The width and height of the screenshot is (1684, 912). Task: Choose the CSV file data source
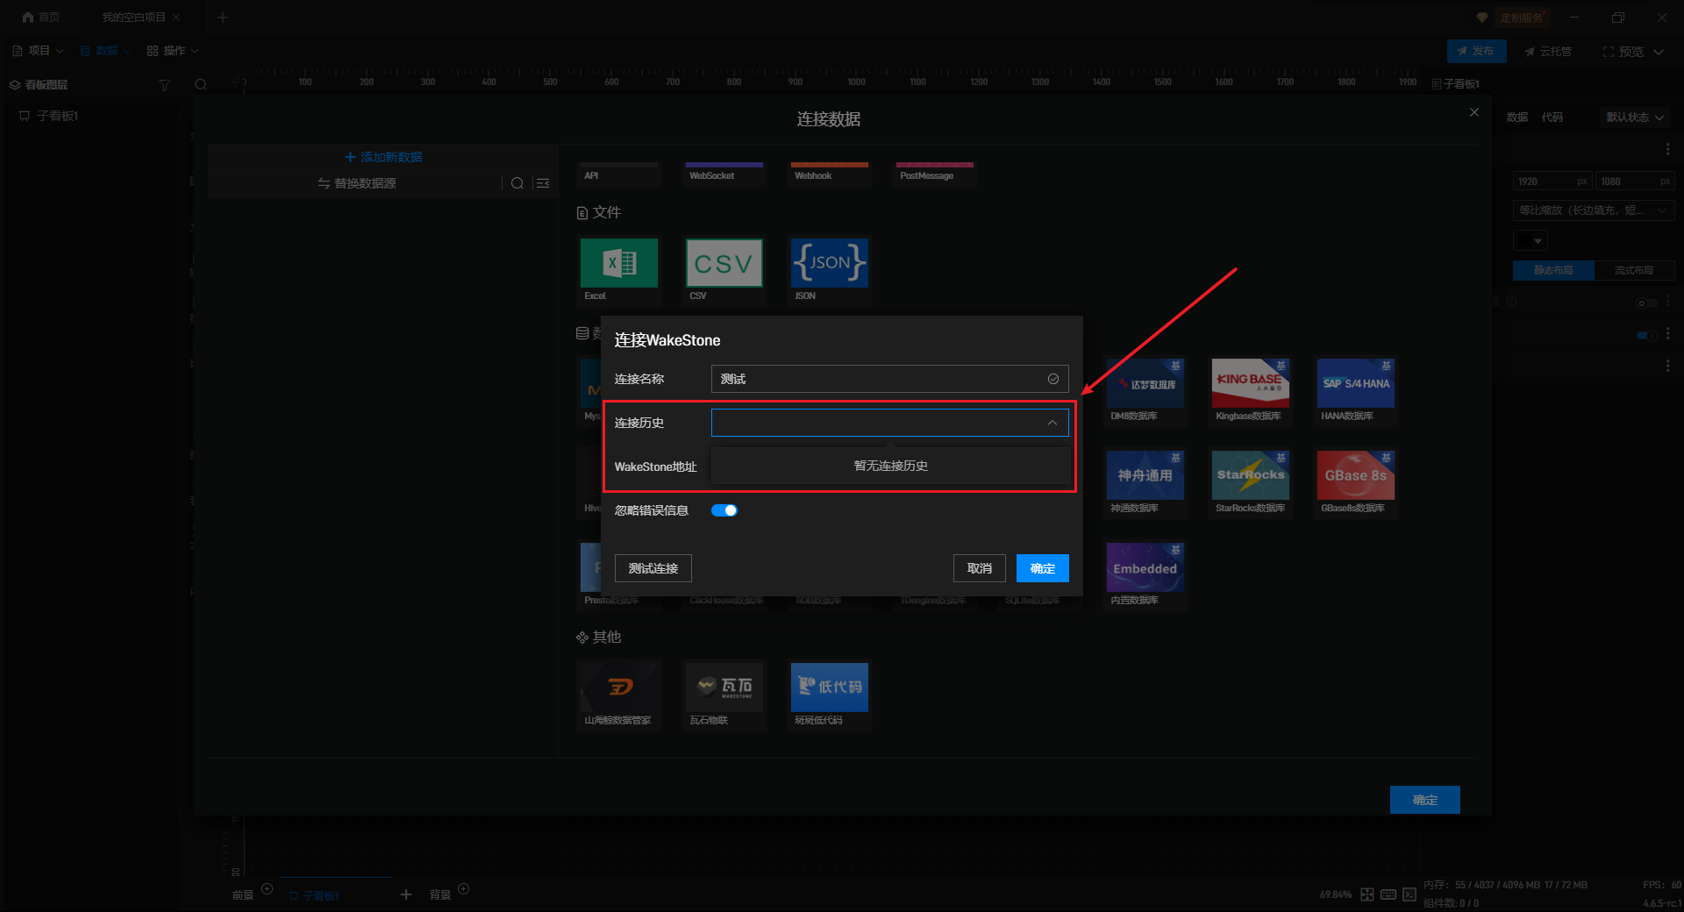point(724,263)
